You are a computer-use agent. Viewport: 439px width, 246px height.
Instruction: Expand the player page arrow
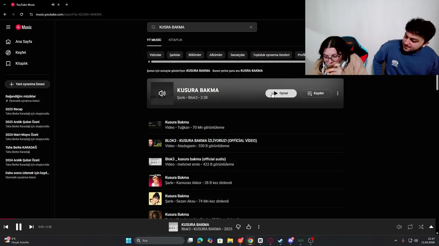click(x=431, y=227)
